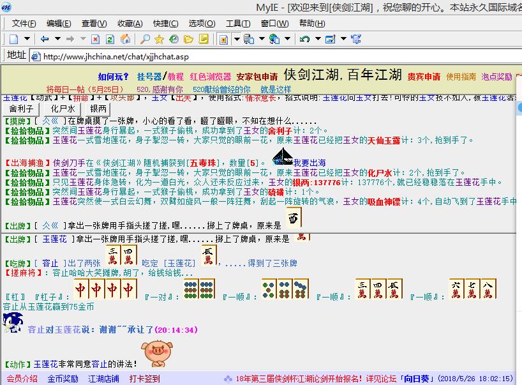The image size is (522, 385).
Task: Open the 收藏(A) menu
Action: click(130, 24)
